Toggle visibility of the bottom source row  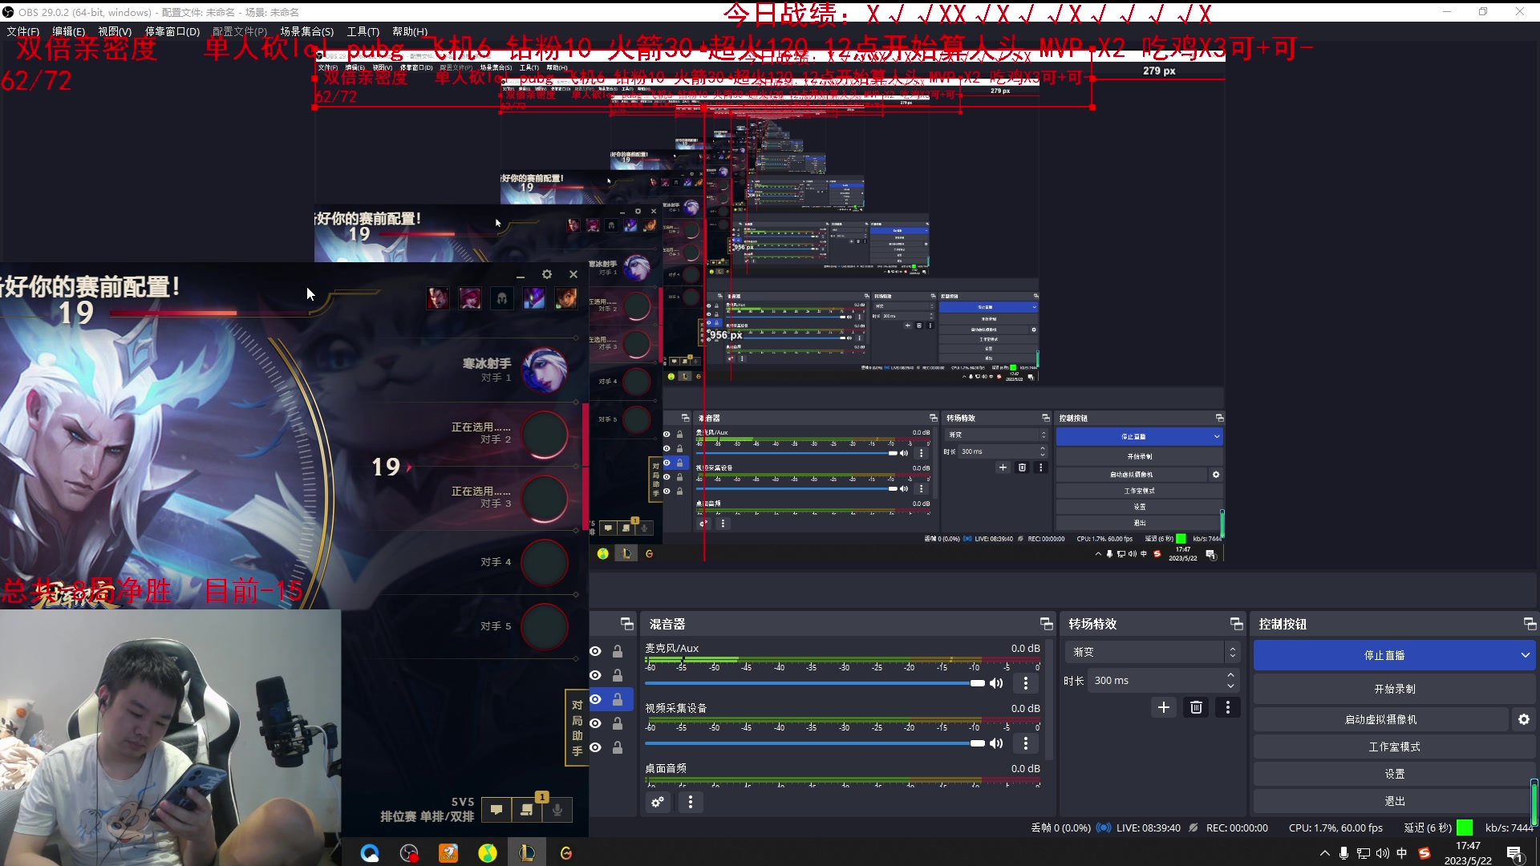click(x=595, y=747)
